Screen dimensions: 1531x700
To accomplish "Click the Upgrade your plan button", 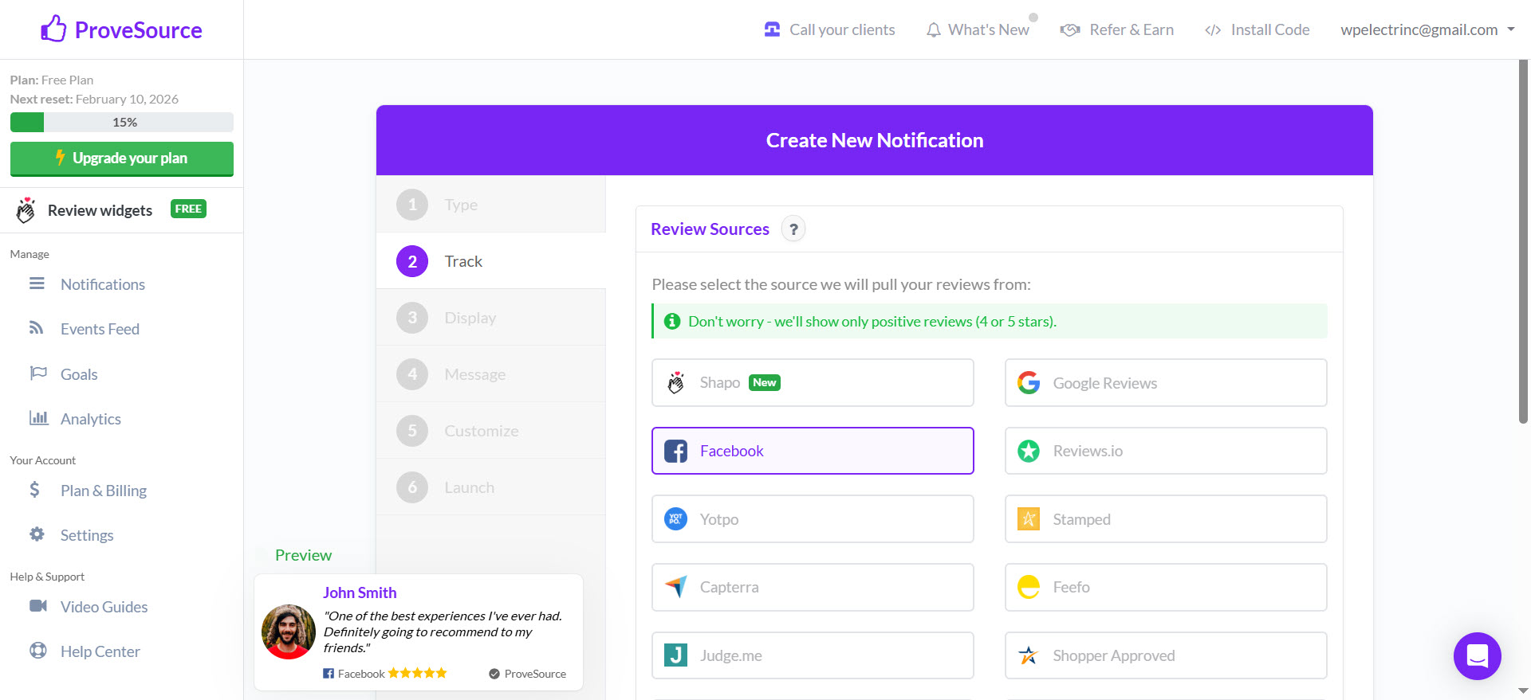I will point(121,158).
